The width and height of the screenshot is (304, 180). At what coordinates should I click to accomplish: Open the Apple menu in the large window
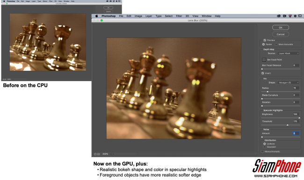click(96, 16)
